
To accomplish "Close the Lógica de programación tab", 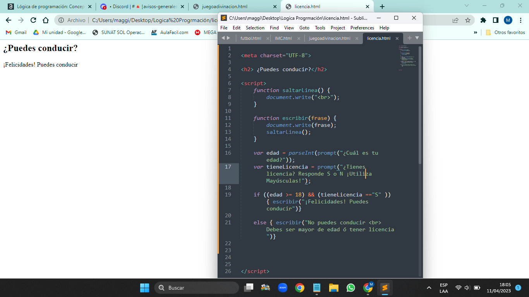I will pos(90,7).
